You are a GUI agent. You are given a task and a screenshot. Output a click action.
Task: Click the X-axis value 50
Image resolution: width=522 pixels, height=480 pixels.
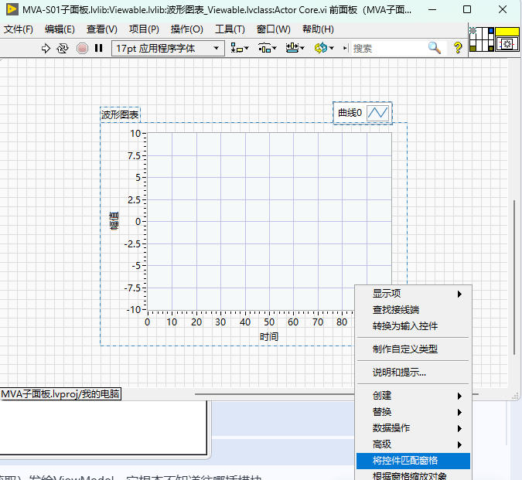[x=269, y=322]
